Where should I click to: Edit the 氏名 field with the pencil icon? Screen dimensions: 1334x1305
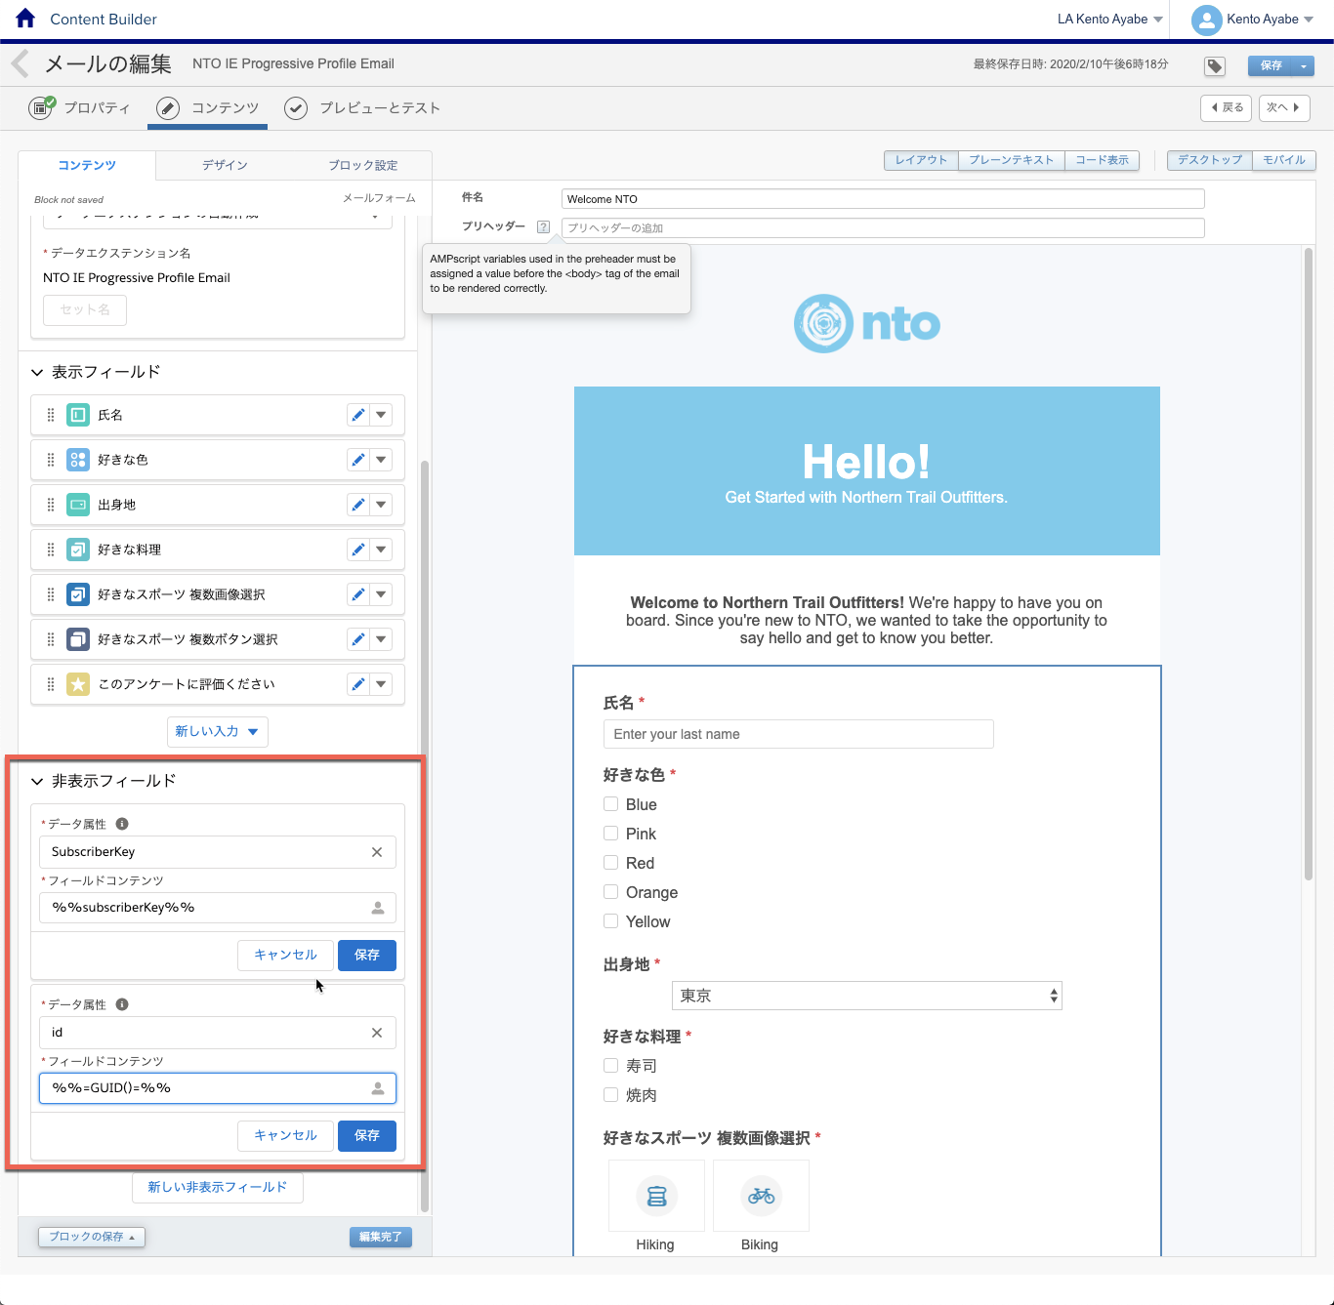pyautogui.click(x=358, y=415)
